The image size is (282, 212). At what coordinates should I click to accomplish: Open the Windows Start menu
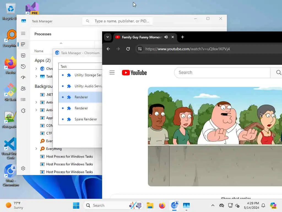[x=76, y=205]
